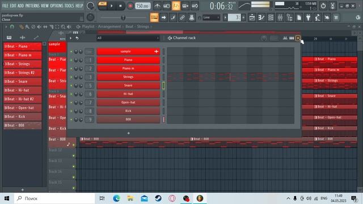This screenshot has height=204, width=363.
Task: Select the Draw pencil tool in playlist
Action: point(22,27)
